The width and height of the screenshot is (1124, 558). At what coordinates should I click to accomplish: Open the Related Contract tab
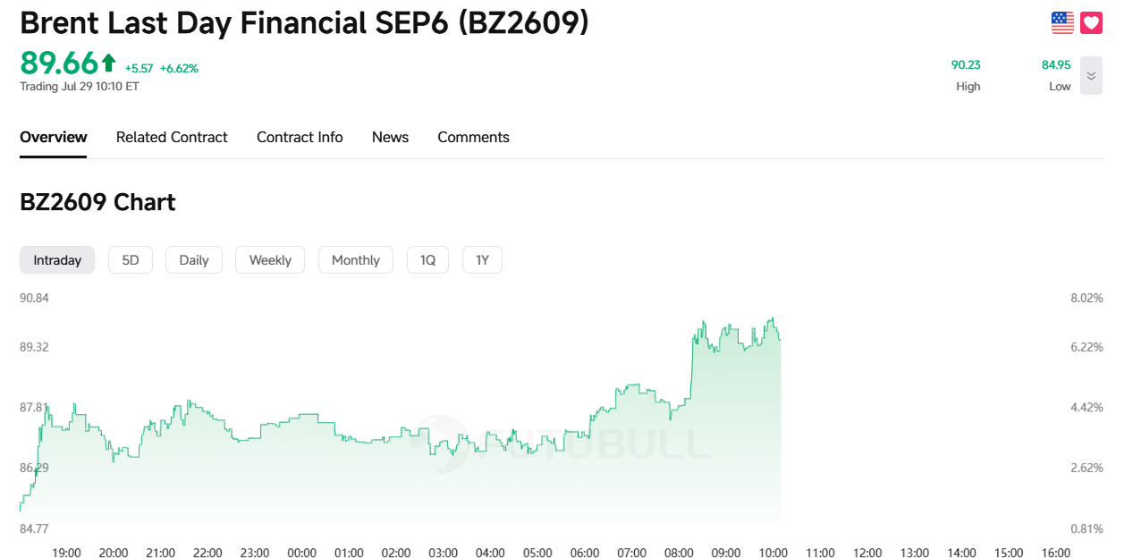(x=172, y=137)
